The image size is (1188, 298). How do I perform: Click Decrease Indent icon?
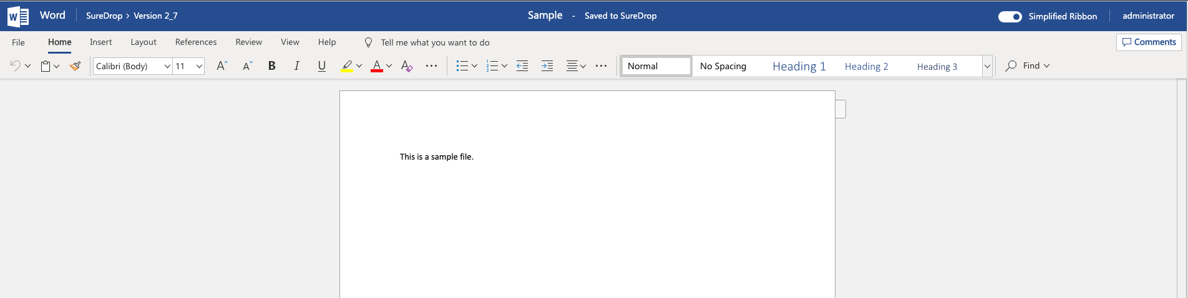[x=522, y=66]
